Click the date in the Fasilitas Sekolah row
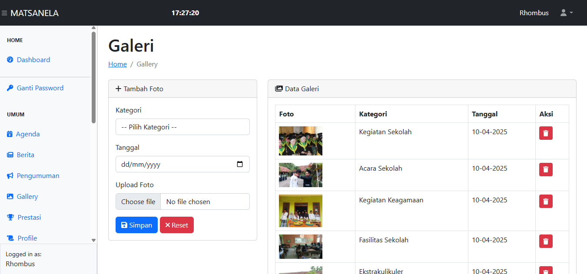This screenshot has width=587, height=274. (x=490, y=240)
